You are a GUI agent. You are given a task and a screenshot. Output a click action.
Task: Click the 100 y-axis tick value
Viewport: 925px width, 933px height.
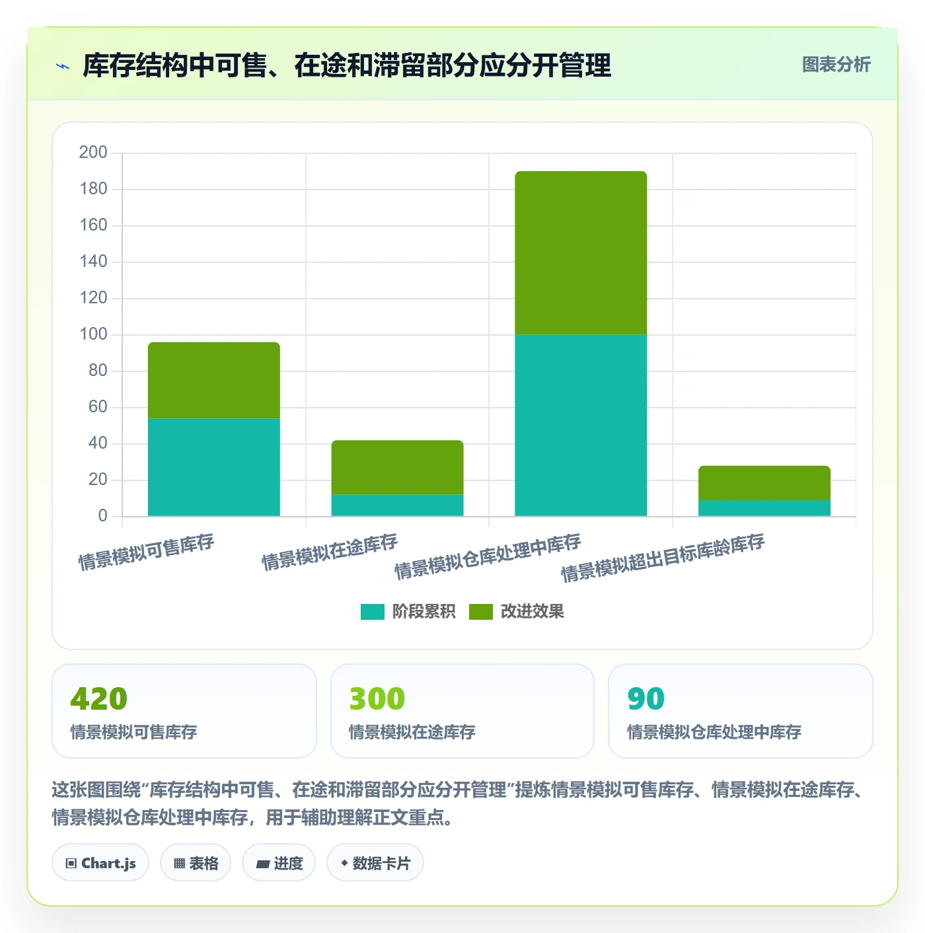click(x=93, y=334)
